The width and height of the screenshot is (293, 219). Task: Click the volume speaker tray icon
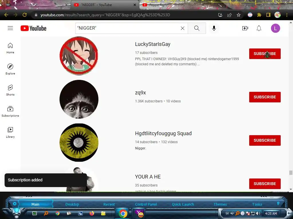coord(258,213)
